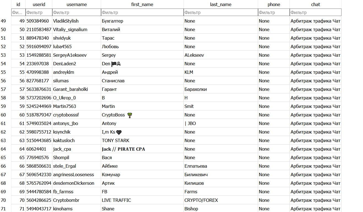Viewport: 363px width, 212px height.
Task: Click the last_name column header
Action: pyautogui.click(x=221, y=4)
